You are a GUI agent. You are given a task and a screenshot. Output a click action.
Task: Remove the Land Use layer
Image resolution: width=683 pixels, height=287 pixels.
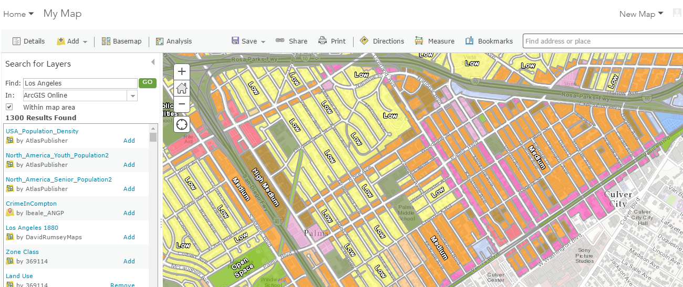(x=122, y=285)
